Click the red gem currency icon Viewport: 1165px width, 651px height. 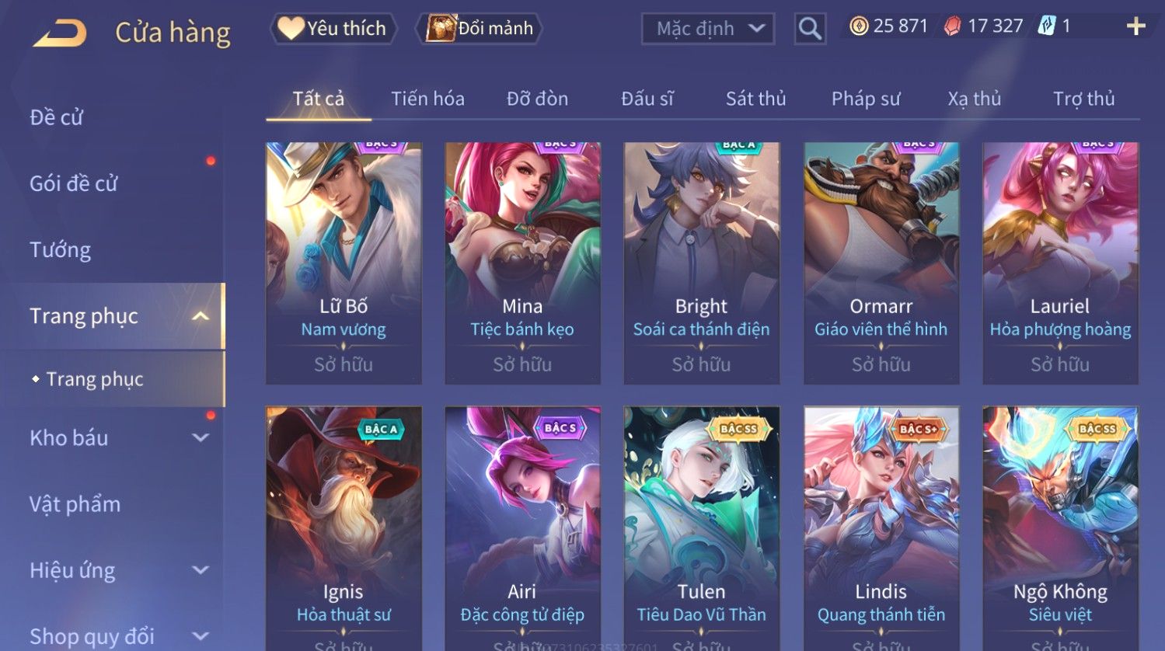click(x=952, y=26)
